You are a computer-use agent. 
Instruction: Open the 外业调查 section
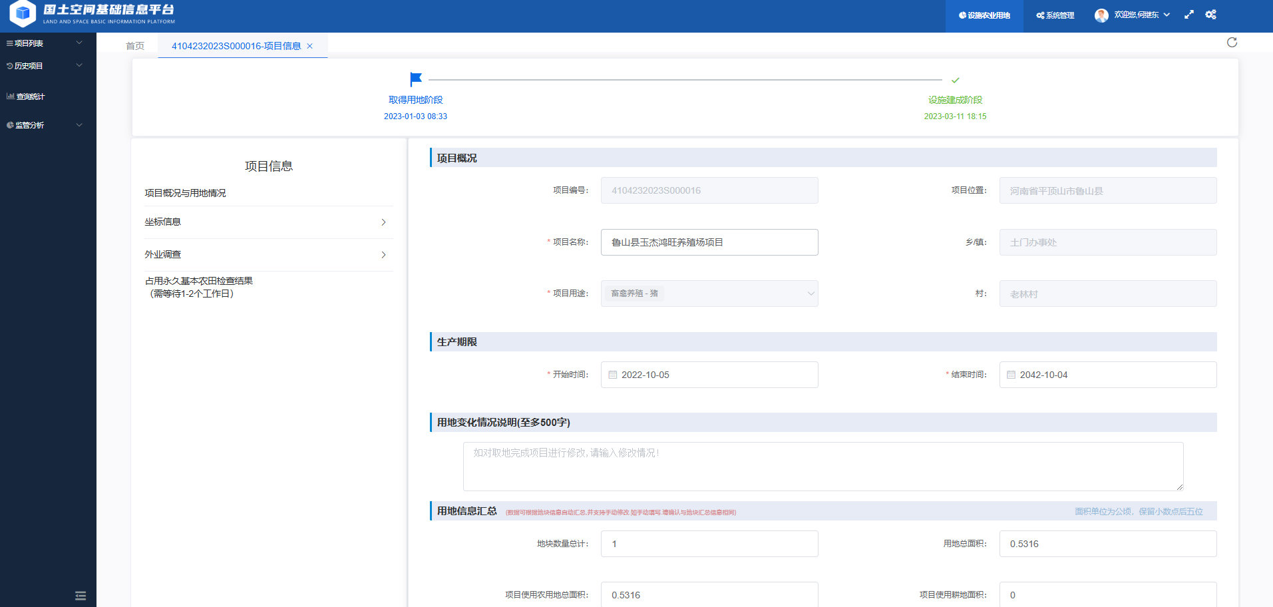pos(269,255)
